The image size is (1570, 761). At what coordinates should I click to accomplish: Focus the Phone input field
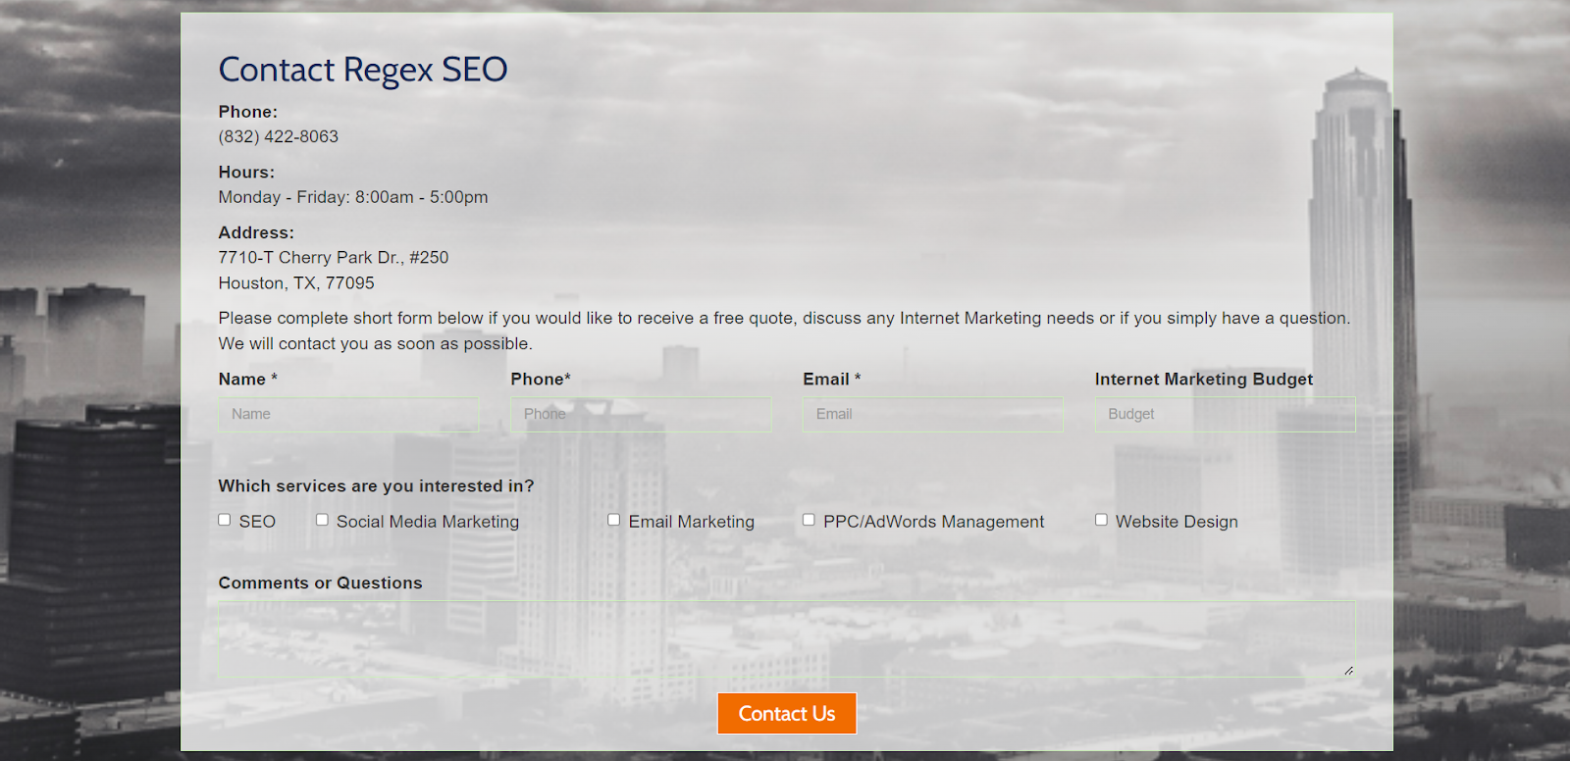point(641,415)
